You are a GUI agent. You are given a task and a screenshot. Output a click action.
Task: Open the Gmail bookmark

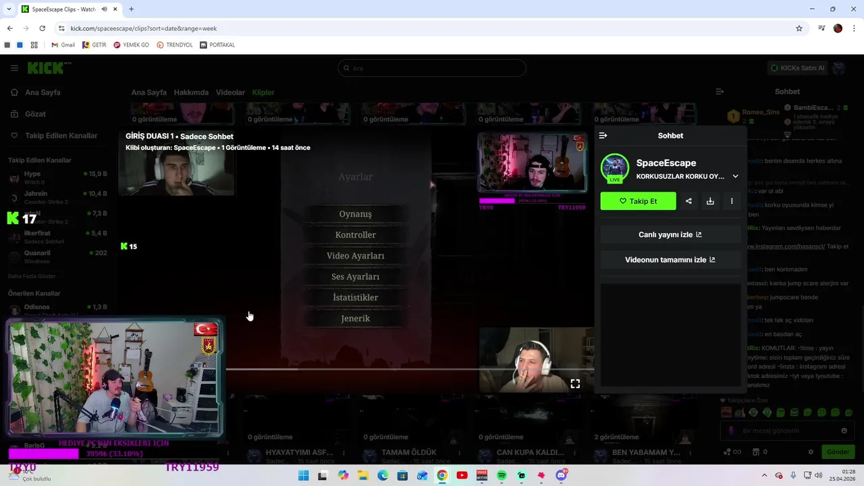click(63, 45)
